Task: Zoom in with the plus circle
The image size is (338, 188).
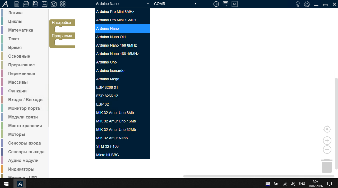Action: coord(327,141)
